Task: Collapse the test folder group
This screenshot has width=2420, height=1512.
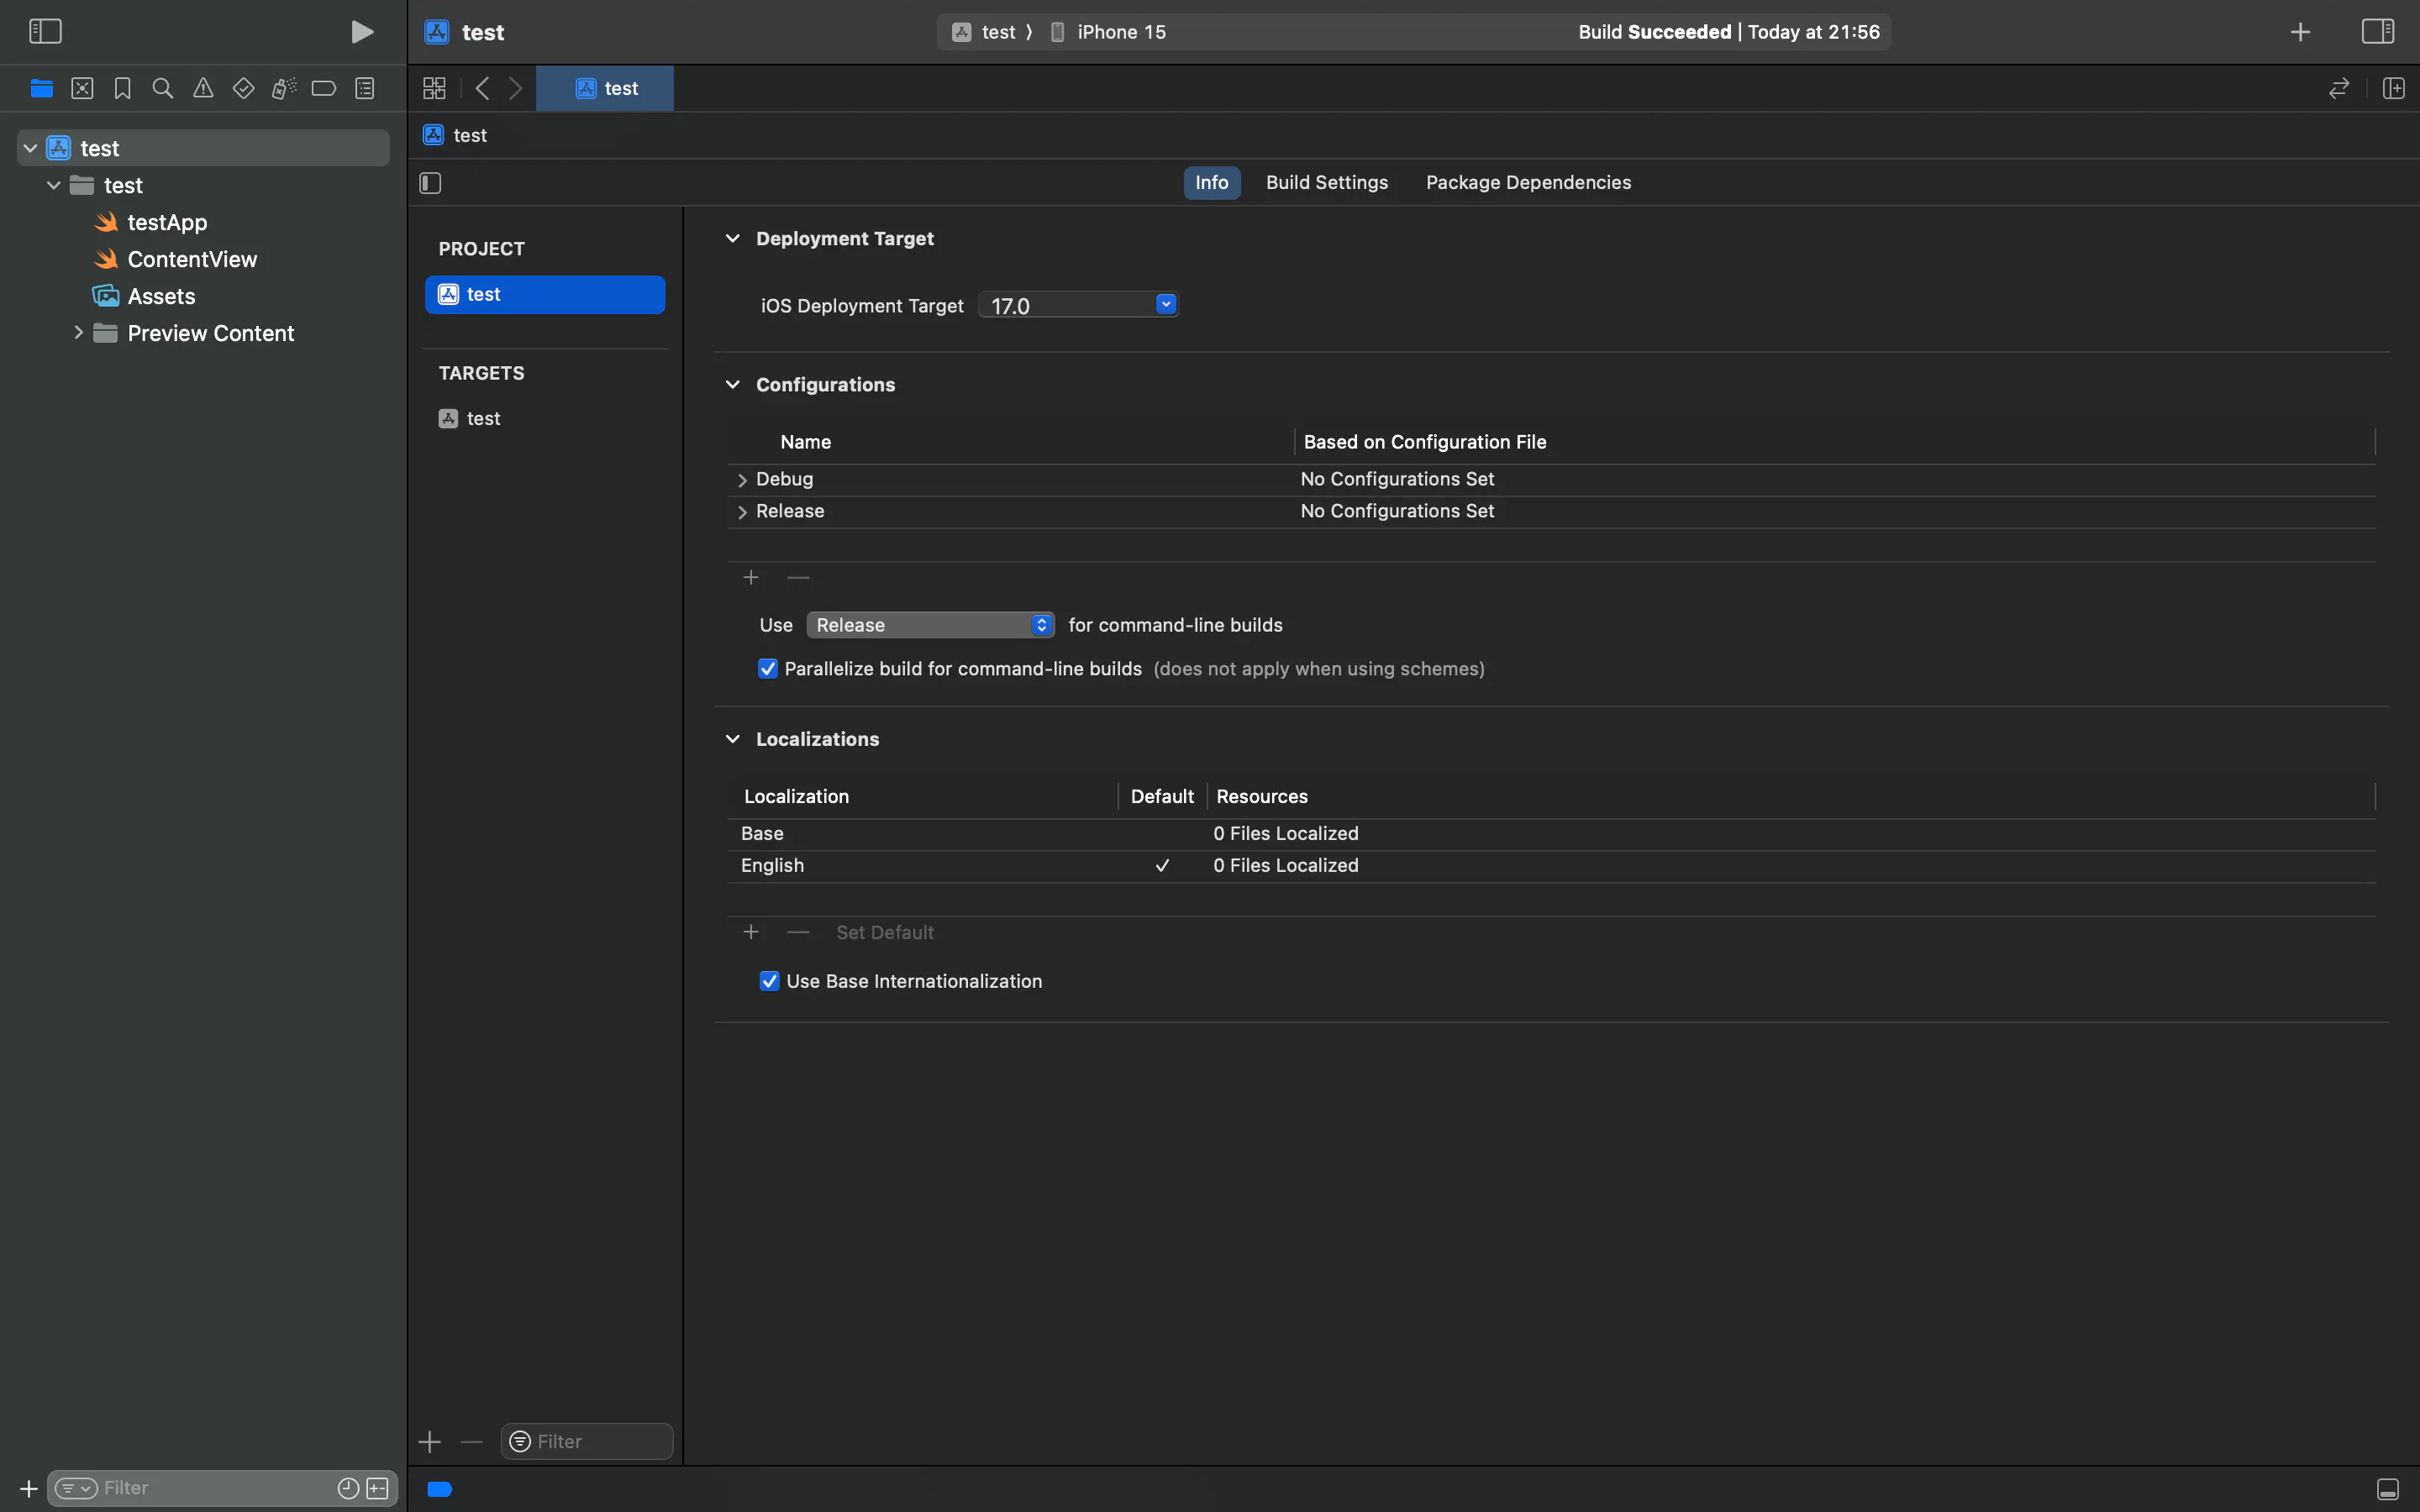Action: click(54, 185)
